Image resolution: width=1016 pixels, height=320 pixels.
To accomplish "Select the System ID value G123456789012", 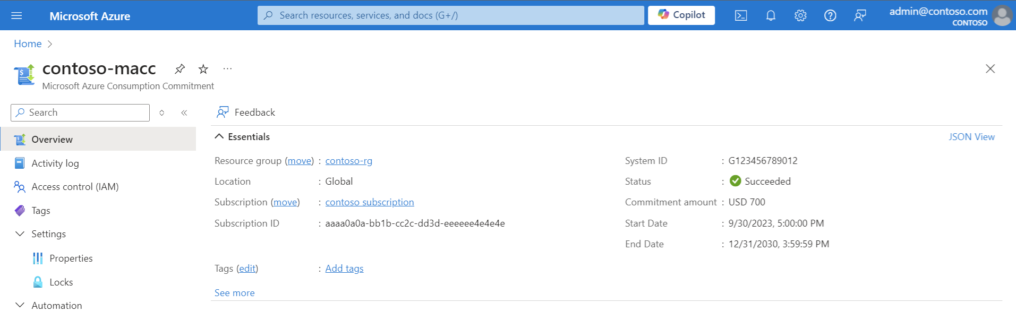I will coord(763,161).
